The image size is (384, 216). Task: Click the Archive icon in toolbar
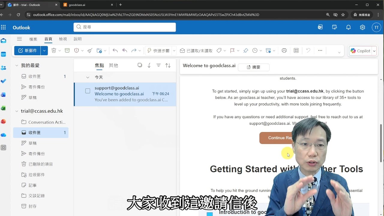tap(67, 51)
